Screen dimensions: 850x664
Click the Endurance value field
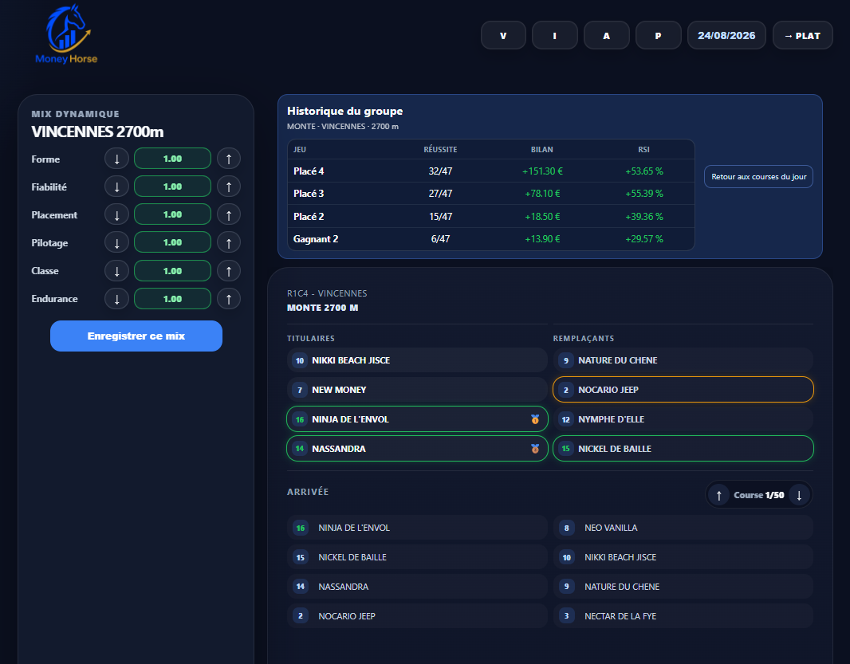[x=172, y=299]
